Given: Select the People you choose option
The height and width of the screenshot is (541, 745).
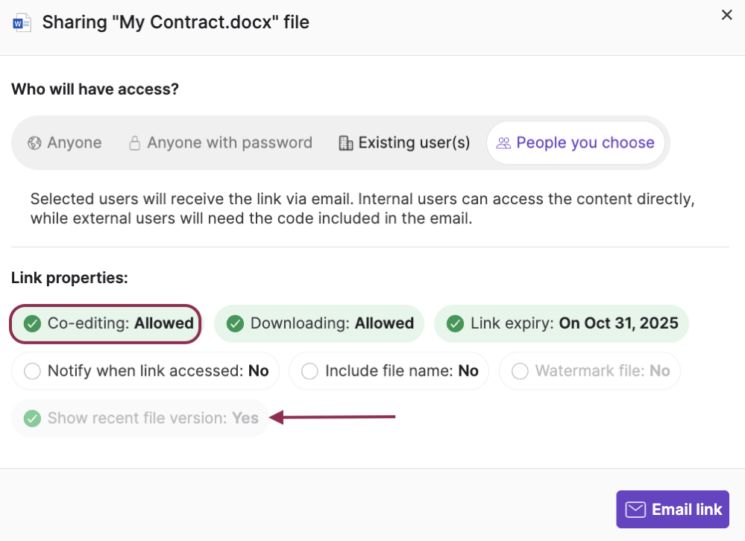Looking at the screenshot, I should (576, 142).
